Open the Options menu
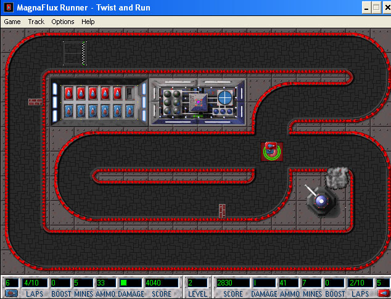 point(62,22)
